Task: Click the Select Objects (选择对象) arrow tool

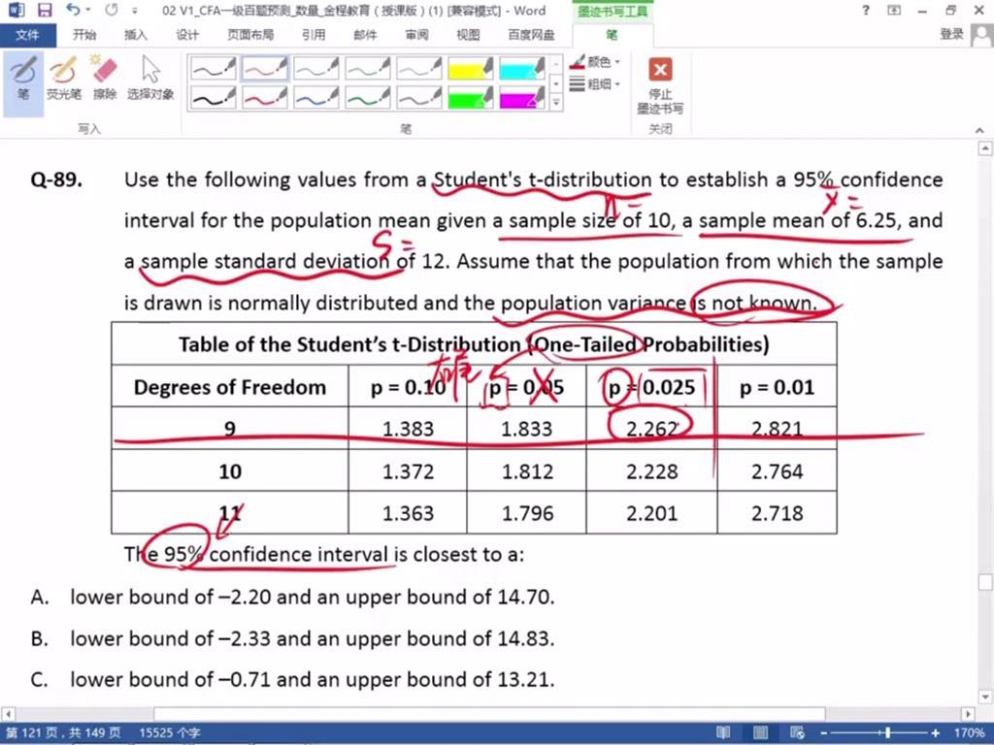Action: [x=150, y=78]
